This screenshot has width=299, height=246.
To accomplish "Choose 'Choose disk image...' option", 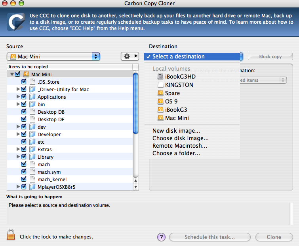I will (x=192, y=138).
